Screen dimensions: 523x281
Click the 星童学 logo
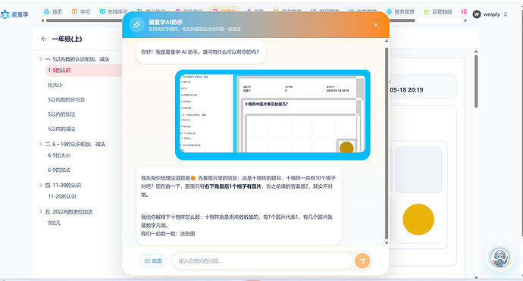pos(14,14)
